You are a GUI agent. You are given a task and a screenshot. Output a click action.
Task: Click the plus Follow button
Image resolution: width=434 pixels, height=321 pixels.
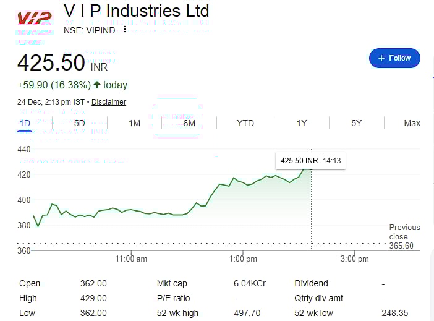click(x=394, y=58)
